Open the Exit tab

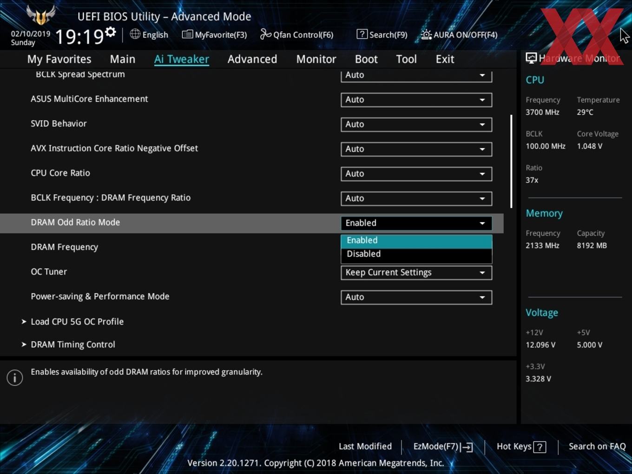[445, 59]
